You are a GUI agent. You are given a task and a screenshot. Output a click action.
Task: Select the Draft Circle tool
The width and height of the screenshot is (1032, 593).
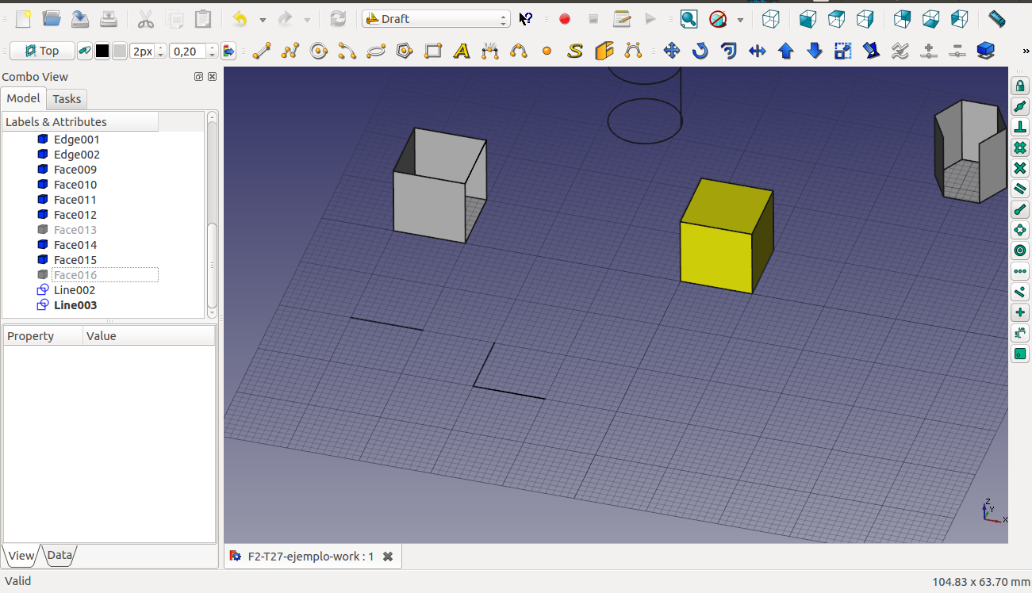point(319,52)
